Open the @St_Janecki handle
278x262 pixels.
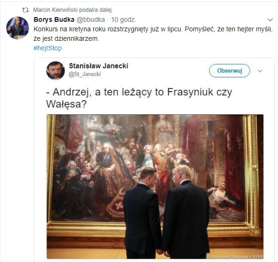pos(85,74)
